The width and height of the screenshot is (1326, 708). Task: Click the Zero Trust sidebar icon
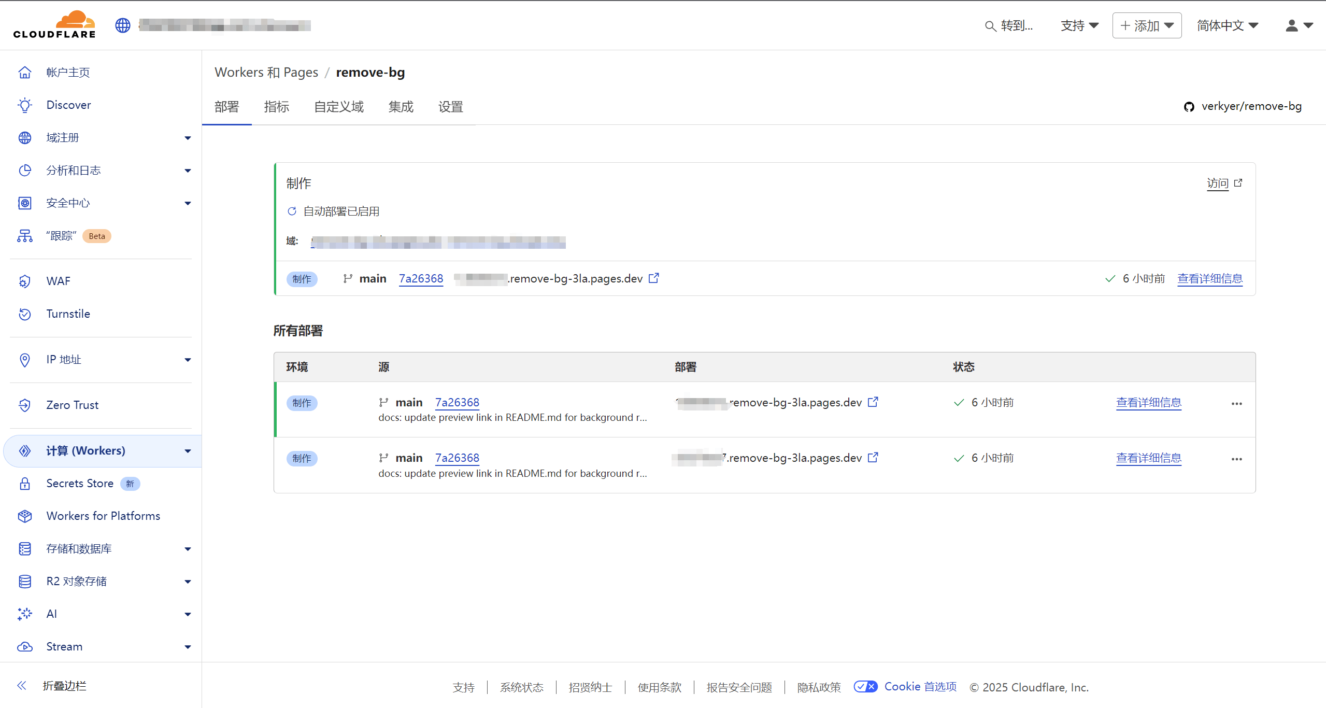coord(25,405)
